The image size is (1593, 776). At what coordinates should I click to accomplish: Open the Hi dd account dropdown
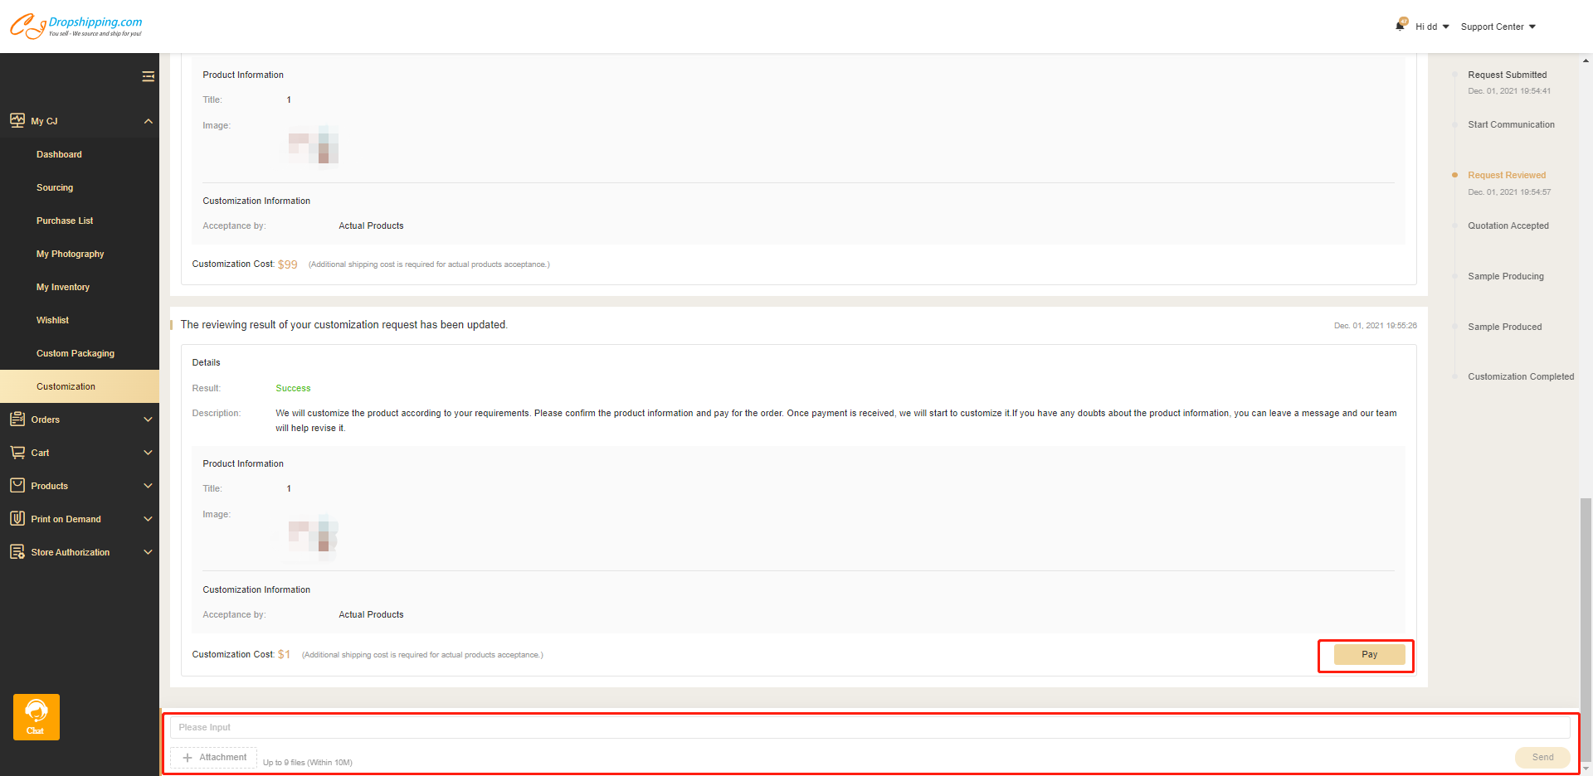point(1432,27)
